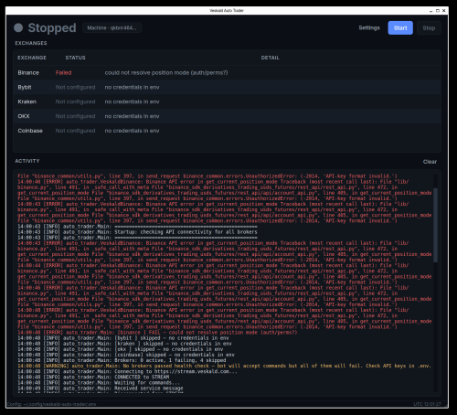Click Coinbase's Not configured status
This screenshot has width=457, height=415.
coord(75,131)
